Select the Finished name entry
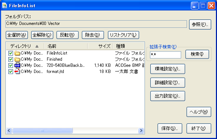The height and width of the screenshot is (139, 217). [54, 59]
